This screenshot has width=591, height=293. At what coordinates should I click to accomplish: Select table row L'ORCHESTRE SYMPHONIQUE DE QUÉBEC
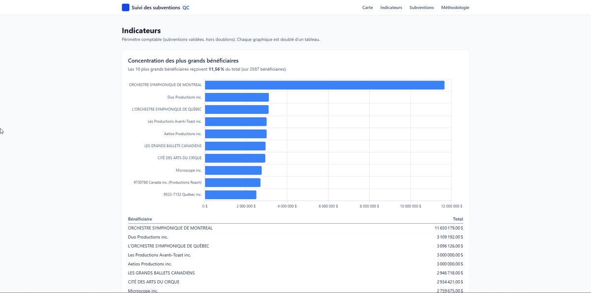[x=295, y=246]
